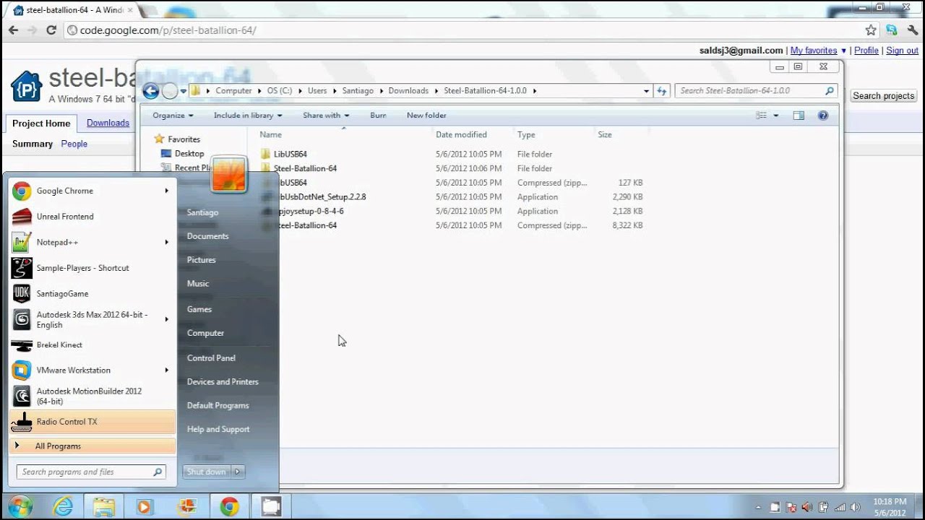
Task: Select Desktop under Favorites
Action: pos(189,154)
